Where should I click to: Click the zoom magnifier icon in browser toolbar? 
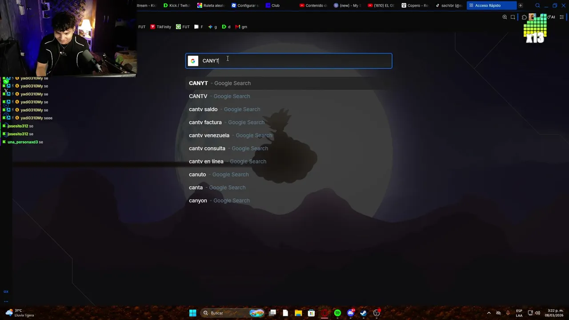(x=505, y=17)
